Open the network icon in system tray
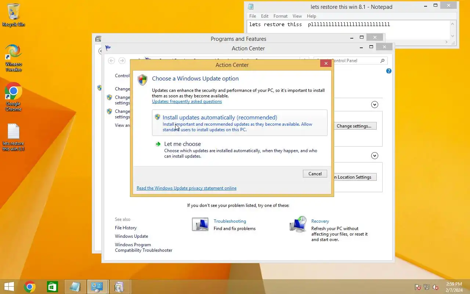Screen dimensions: 470x294 pyautogui.click(x=427, y=287)
